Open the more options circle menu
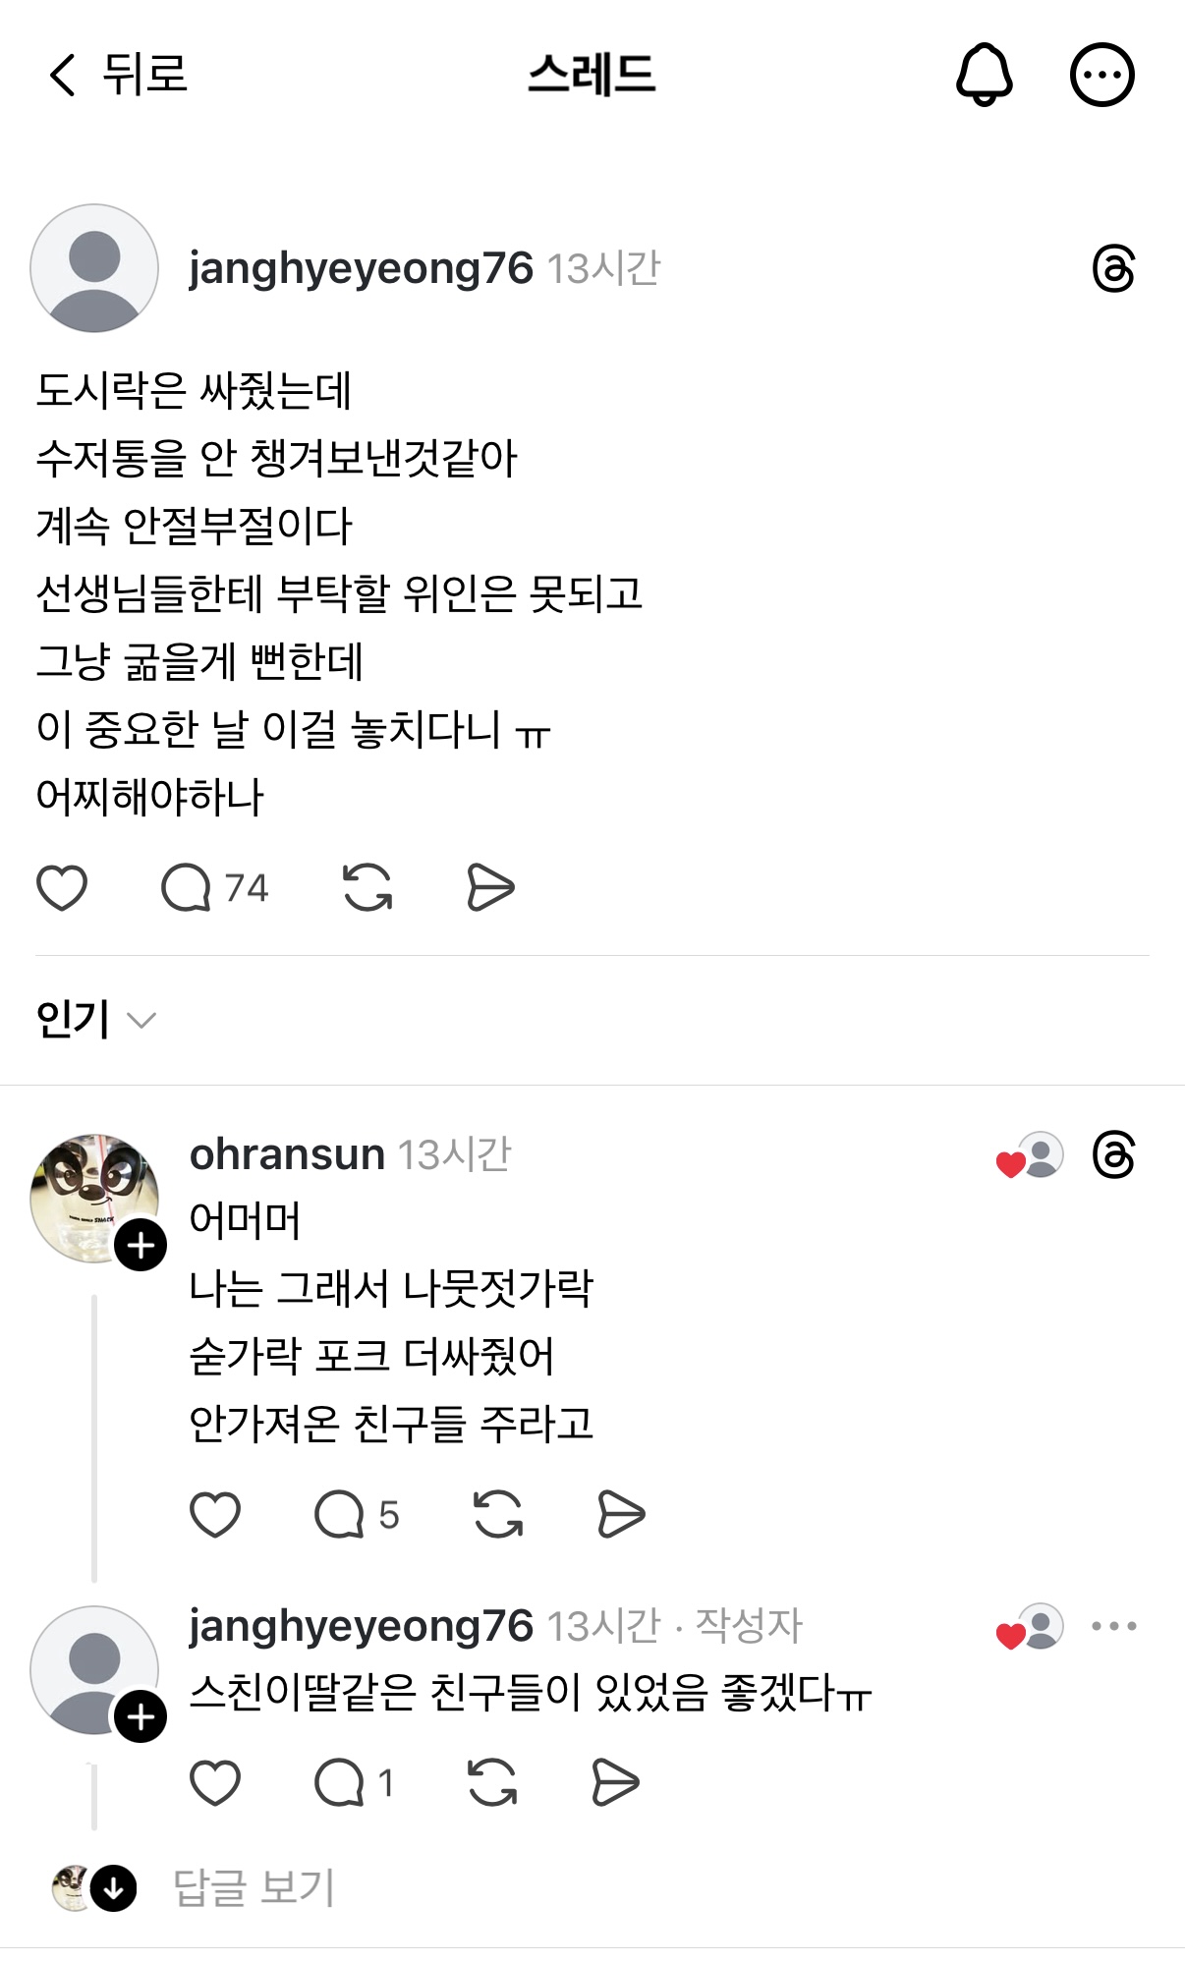The image size is (1185, 1962). pos(1101,75)
